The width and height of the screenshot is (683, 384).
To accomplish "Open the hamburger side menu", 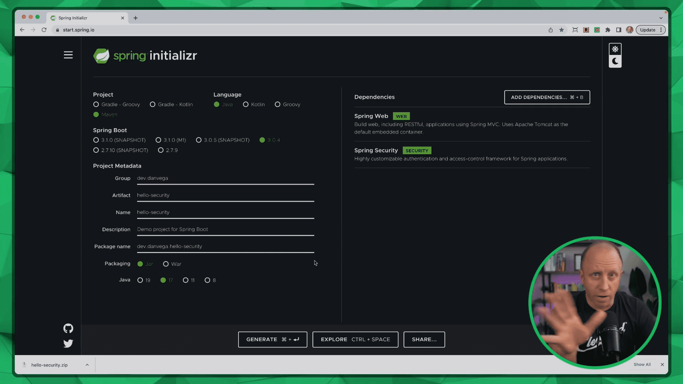I will (68, 55).
